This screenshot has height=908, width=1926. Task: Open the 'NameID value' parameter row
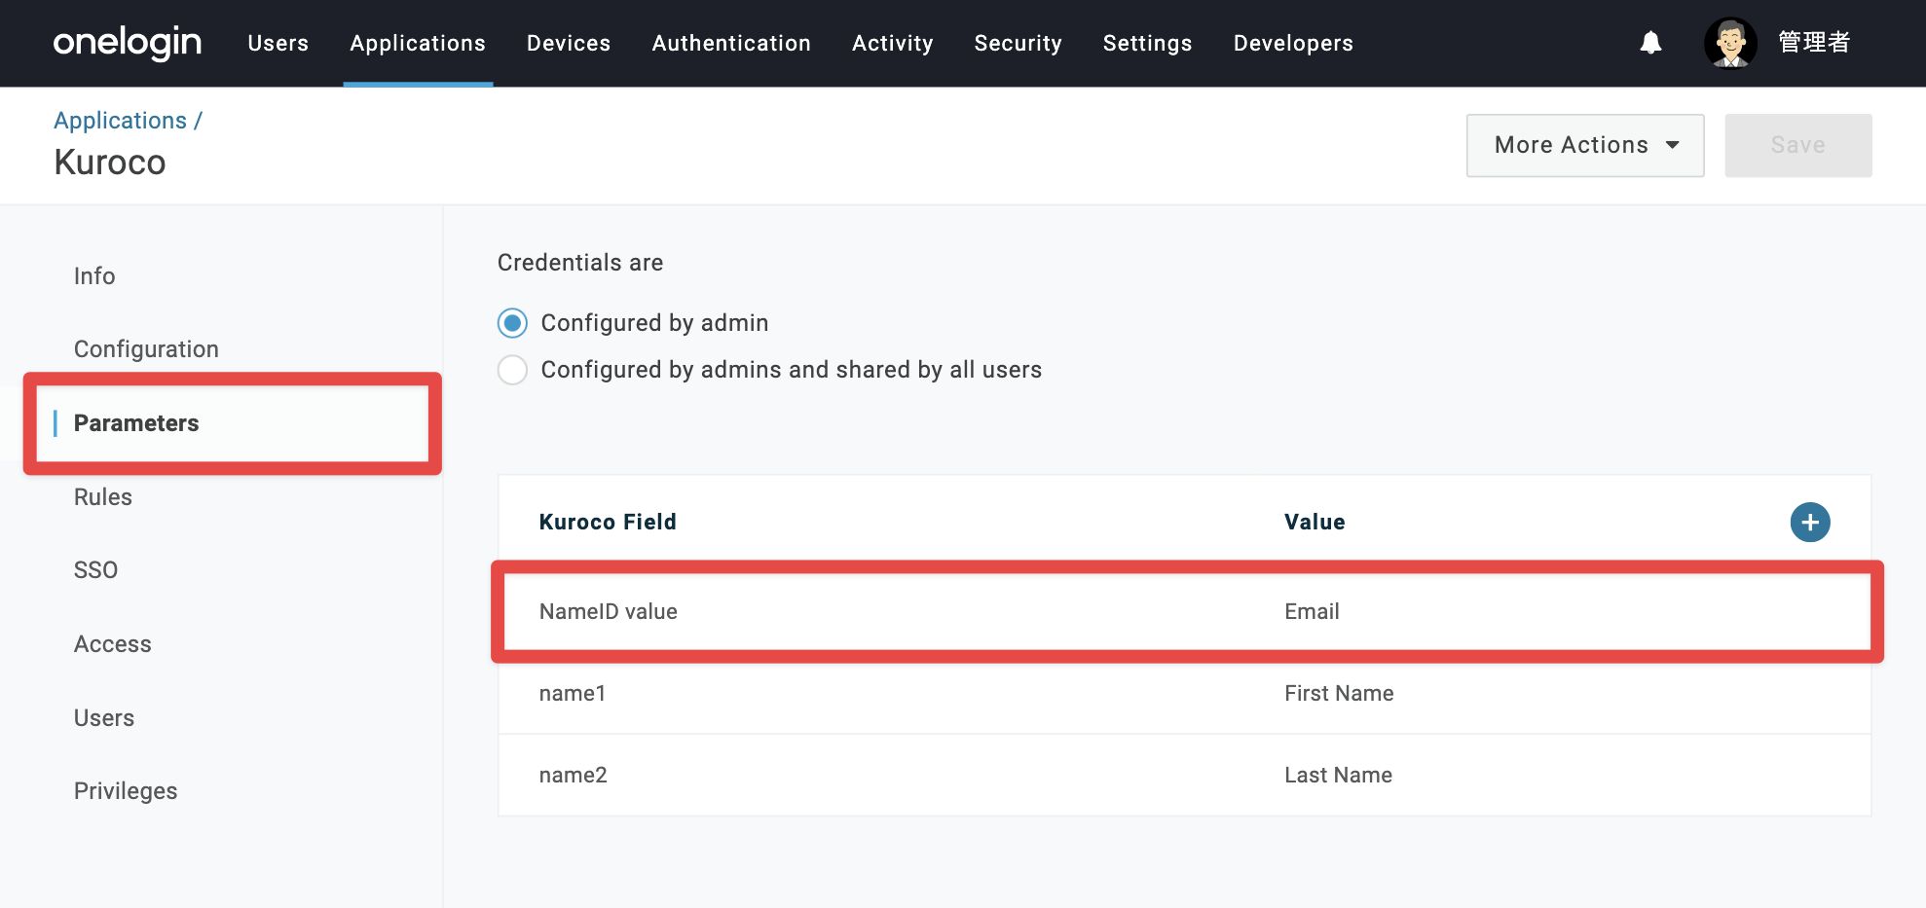1185,611
